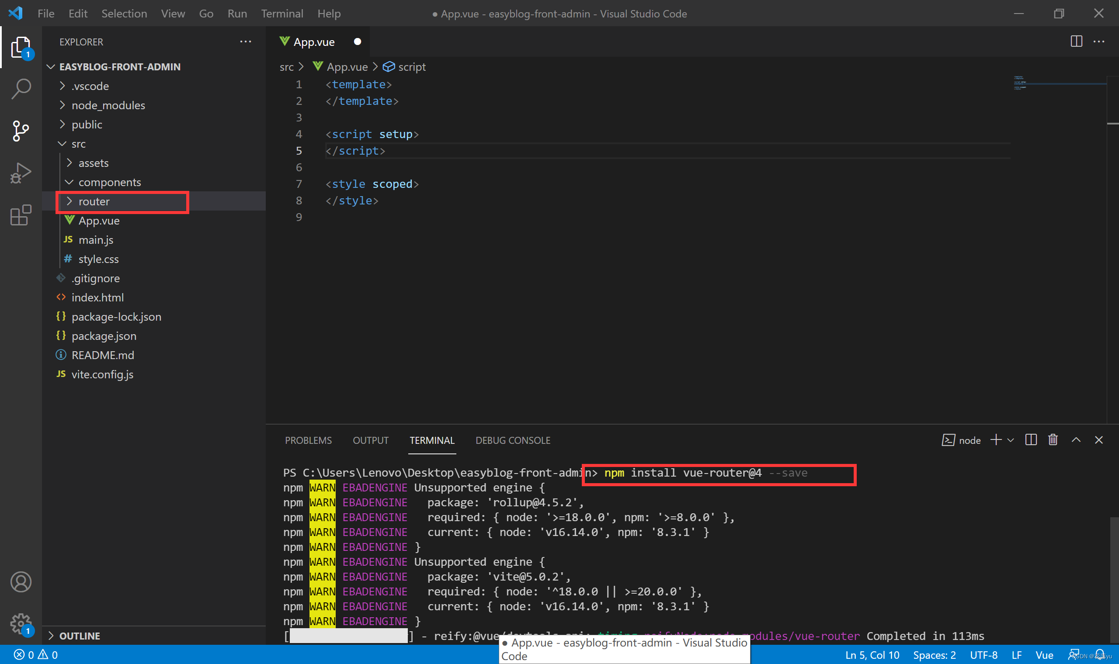Select the App.vue editor tab

point(318,41)
